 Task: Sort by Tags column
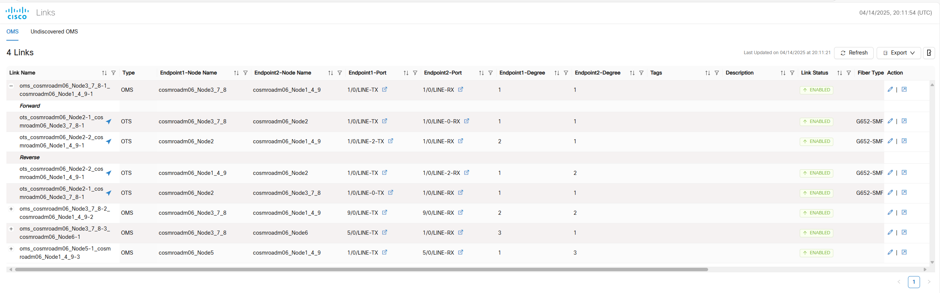coord(708,73)
